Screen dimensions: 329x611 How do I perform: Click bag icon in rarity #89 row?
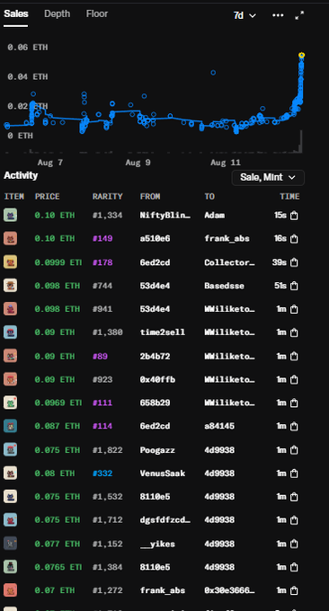[294, 356]
